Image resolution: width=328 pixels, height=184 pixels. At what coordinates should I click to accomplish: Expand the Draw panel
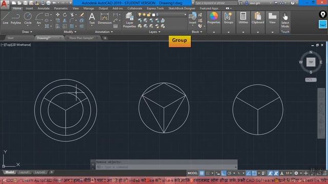[x=27, y=32]
